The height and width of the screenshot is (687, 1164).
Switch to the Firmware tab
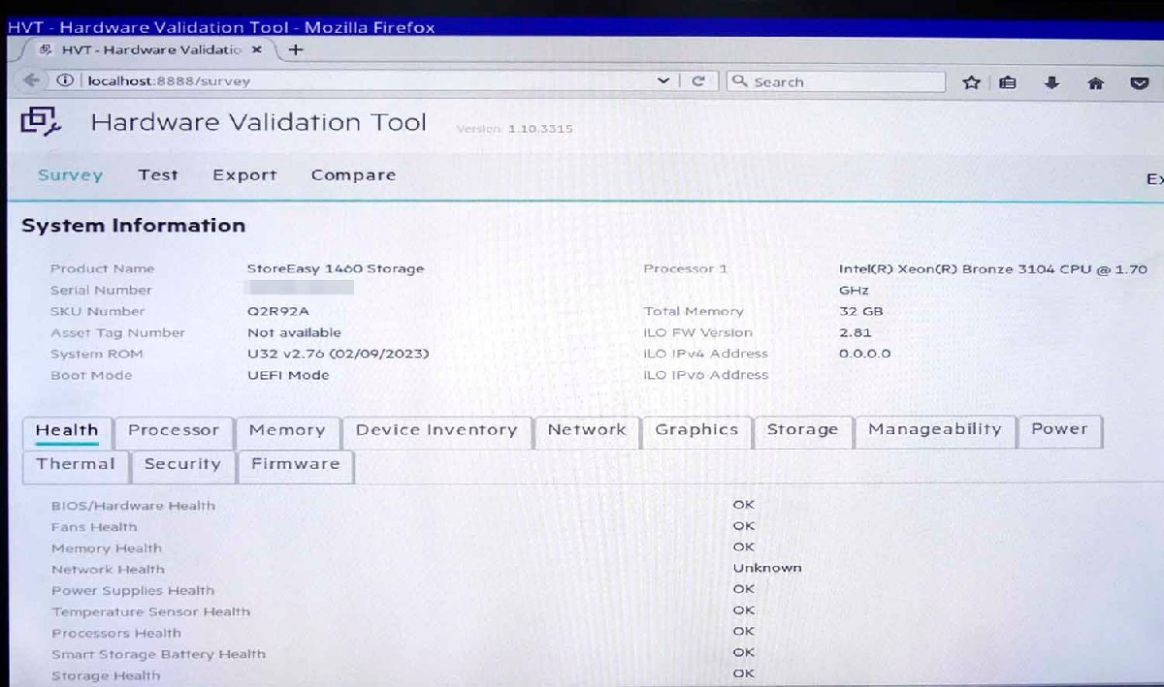pos(295,465)
